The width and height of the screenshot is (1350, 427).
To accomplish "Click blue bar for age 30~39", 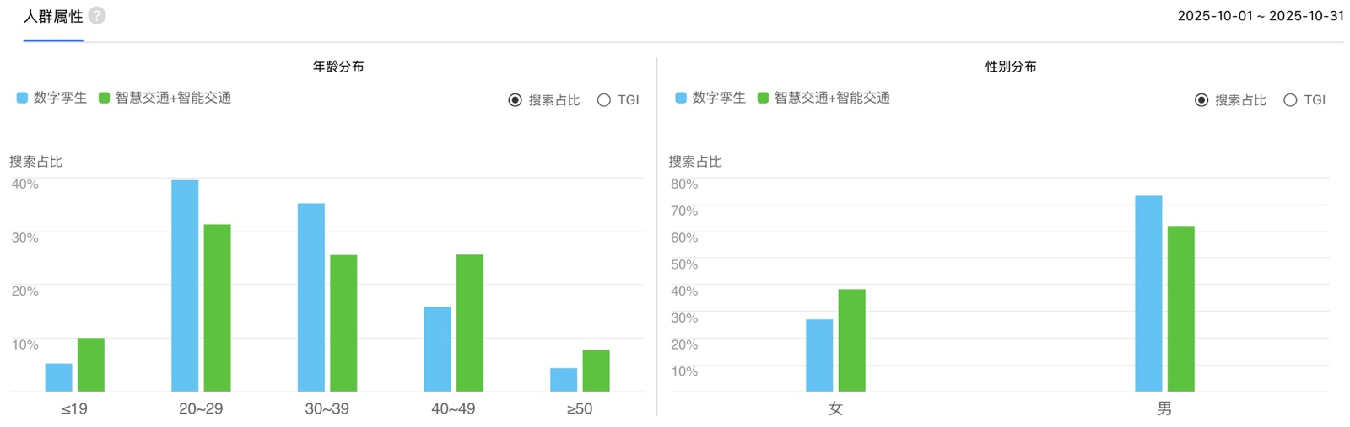I will tap(311, 297).
